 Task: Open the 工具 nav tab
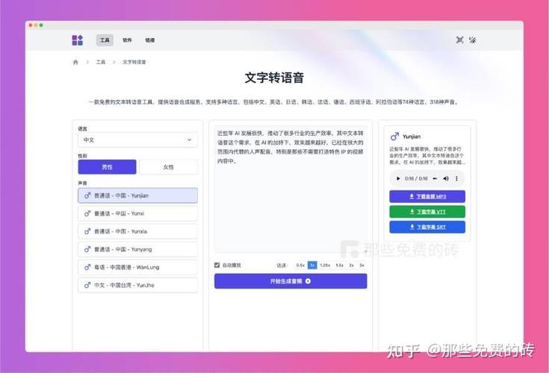pos(105,40)
